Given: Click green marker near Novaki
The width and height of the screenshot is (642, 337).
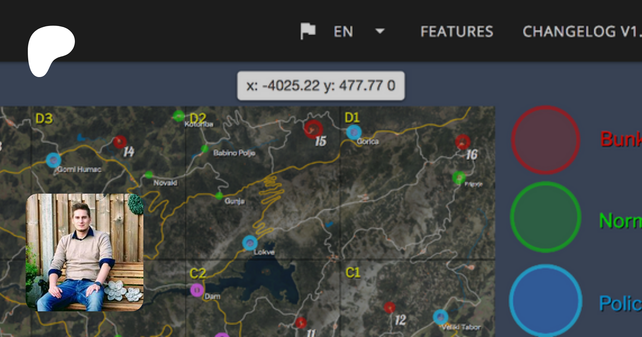Looking at the screenshot, I should 149,174.
